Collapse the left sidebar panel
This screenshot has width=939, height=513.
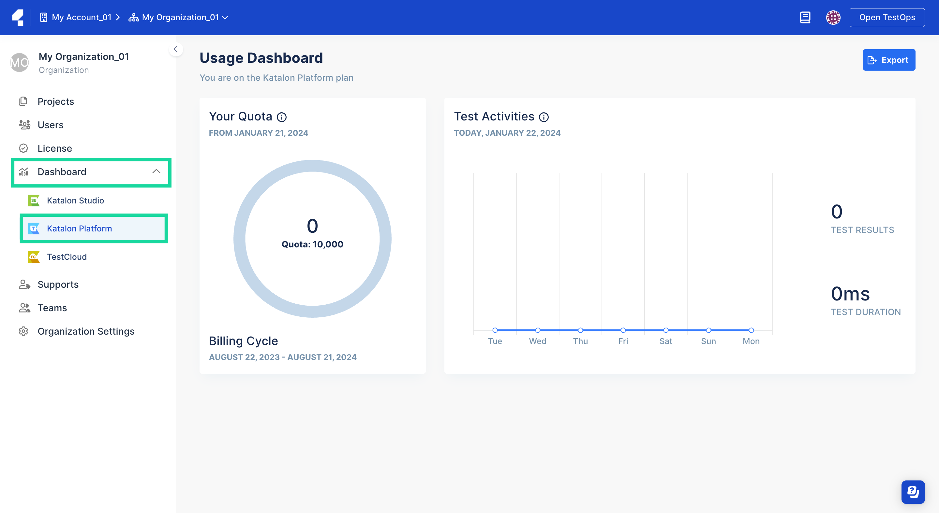click(176, 49)
